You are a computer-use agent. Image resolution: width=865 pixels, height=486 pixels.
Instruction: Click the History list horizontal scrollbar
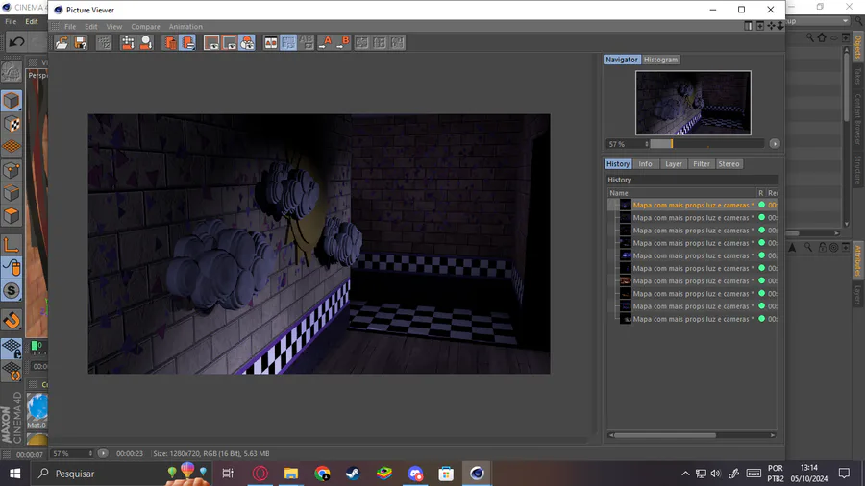(x=665, y=435)
